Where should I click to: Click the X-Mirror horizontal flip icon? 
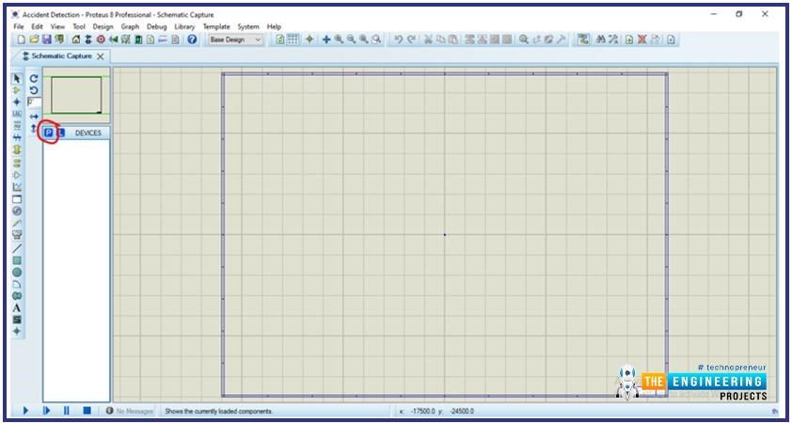(x=34, y=117)
